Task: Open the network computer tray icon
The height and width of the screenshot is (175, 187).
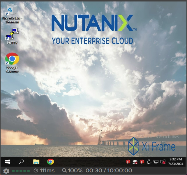Action: click(156, 162)
